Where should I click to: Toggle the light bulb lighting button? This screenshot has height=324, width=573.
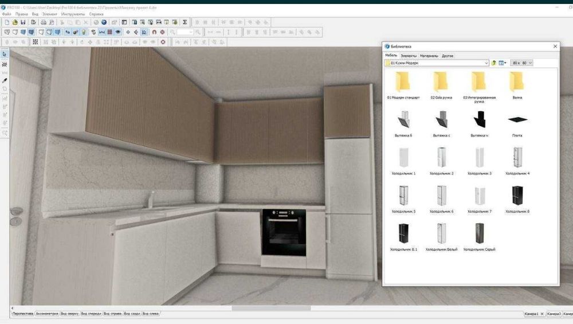[84, 32]
